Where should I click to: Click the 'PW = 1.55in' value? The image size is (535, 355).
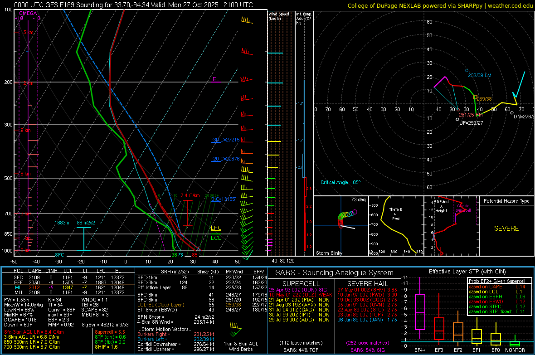coord(16,300)
